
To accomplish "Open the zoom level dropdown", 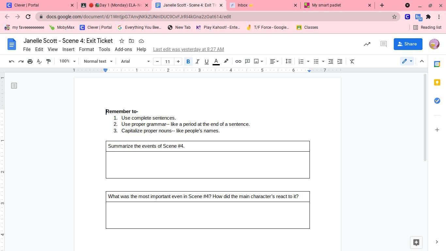I will click(x=67, y=61).
